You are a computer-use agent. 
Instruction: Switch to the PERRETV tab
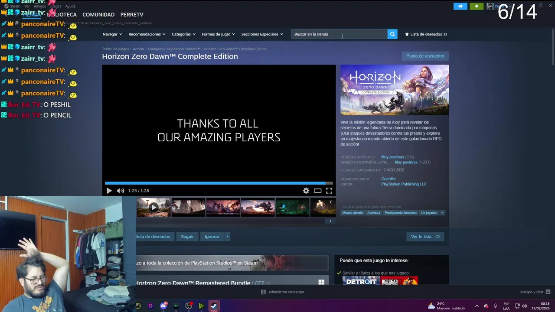(132, 15)
